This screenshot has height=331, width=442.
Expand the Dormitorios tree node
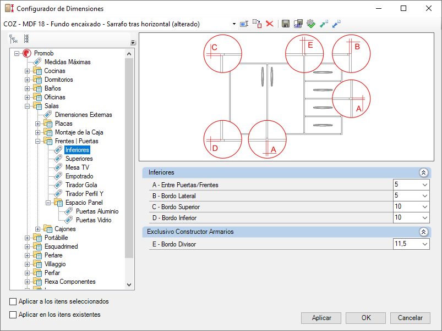[27, 80]
